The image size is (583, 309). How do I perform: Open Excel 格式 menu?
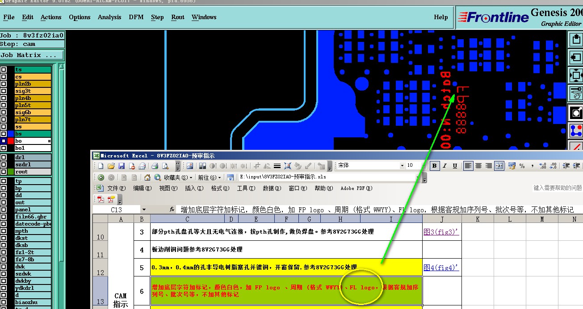click(x=220, y=188)
